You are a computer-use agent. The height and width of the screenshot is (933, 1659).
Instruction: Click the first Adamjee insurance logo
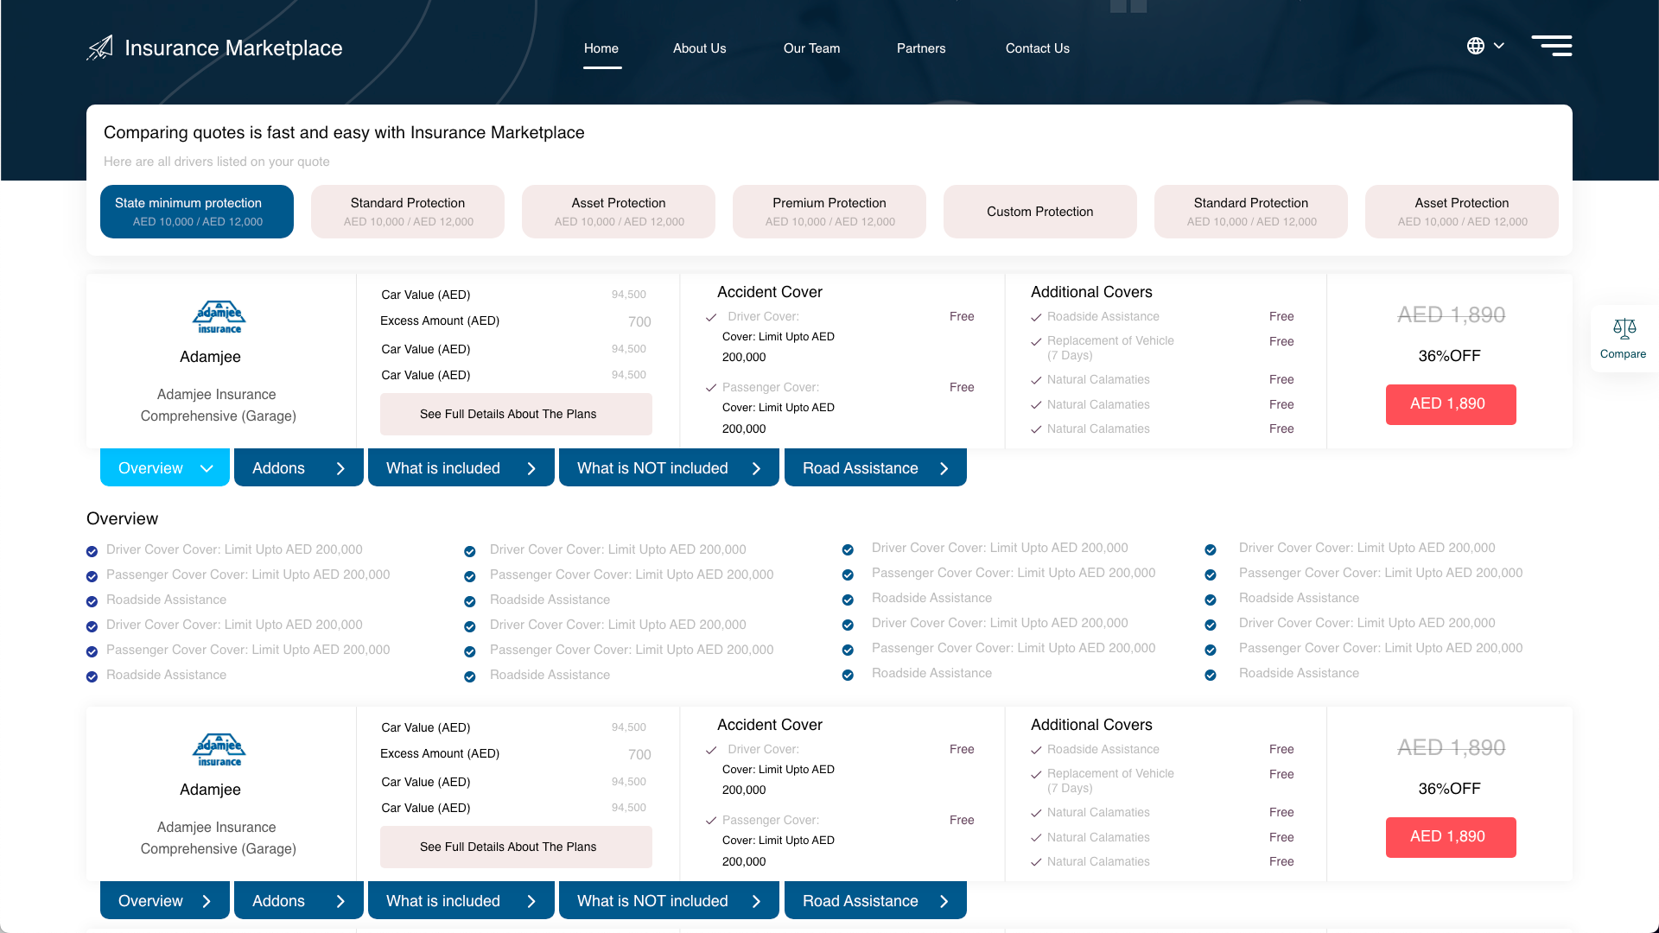(x=219, y=317)
